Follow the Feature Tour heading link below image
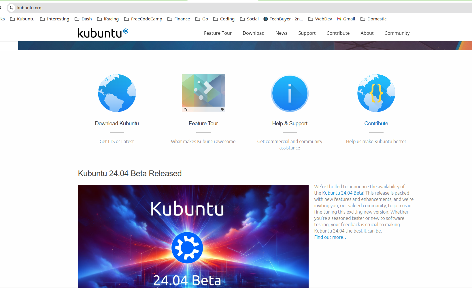 tap(203, 123)
